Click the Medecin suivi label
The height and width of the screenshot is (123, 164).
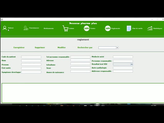point(98,57)
